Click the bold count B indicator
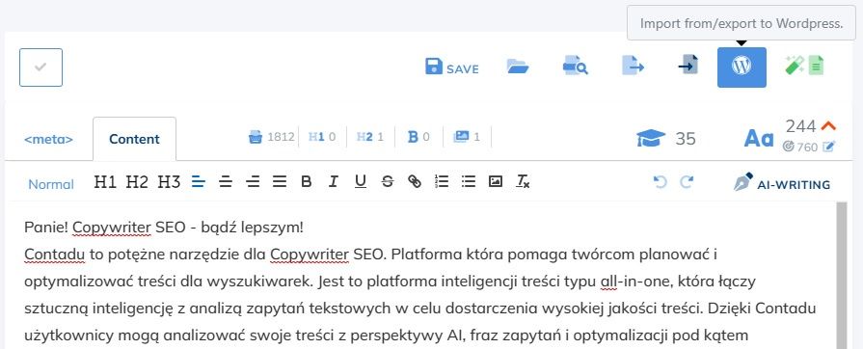 point(418,137)
